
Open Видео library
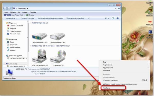12,42
